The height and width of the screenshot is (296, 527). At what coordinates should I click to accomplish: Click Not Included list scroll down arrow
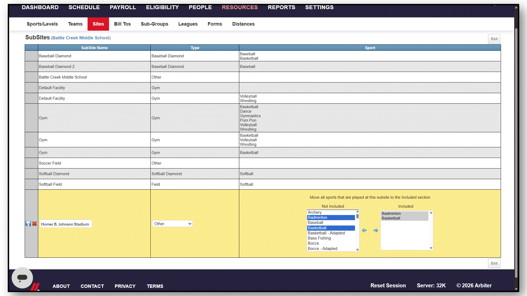click(357, 250)
